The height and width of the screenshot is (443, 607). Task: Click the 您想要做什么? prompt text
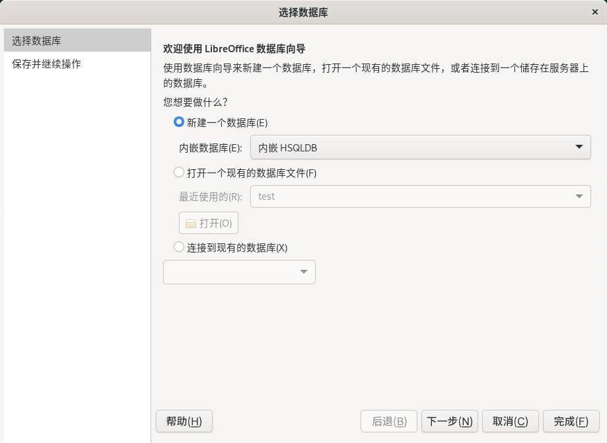click(x=196, y=102)
